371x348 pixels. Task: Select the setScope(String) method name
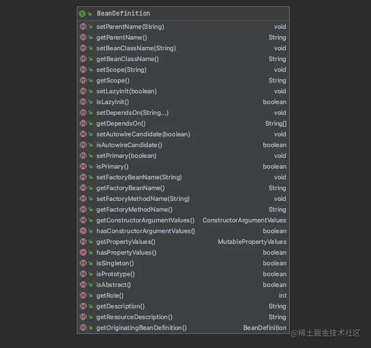[x=121, y=70]
